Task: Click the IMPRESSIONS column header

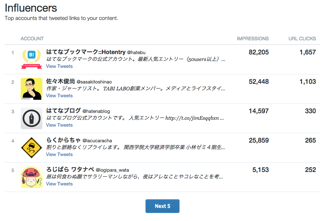Action: coord(253,38)
